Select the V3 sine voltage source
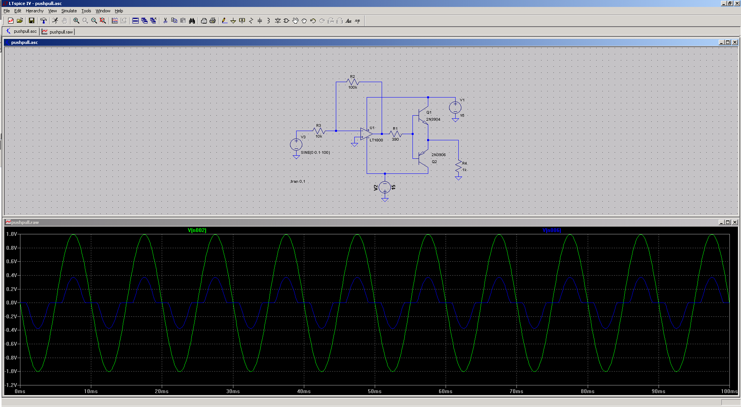 pyautogui.click(x=296, y=145)
